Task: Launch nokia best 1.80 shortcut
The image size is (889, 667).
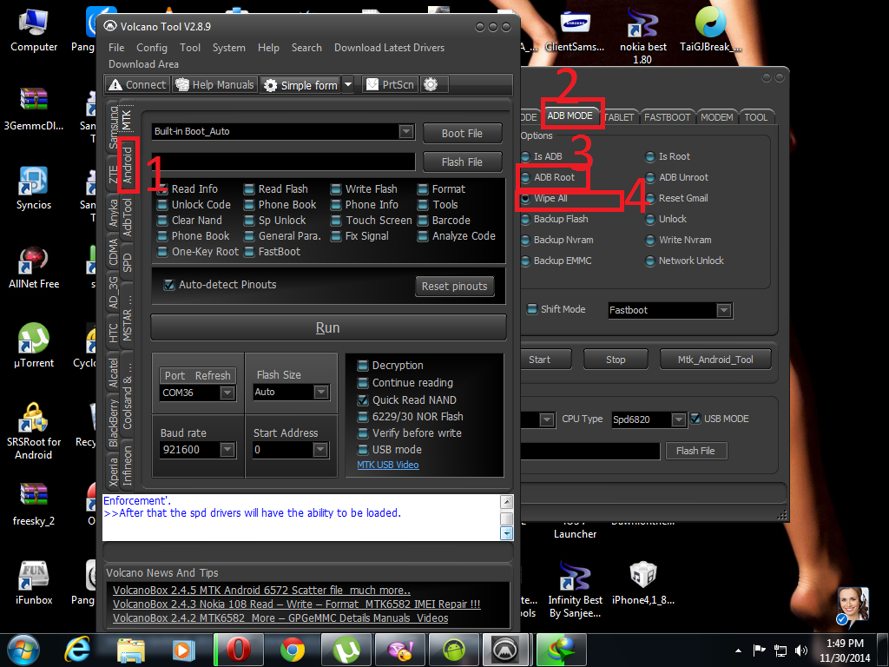Action: tap(642, 36)
